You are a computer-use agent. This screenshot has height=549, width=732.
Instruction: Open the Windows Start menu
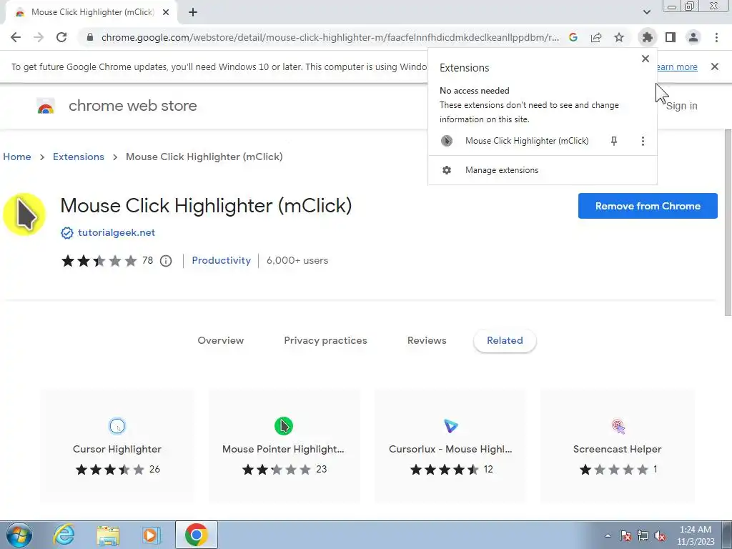coord(19,535)
